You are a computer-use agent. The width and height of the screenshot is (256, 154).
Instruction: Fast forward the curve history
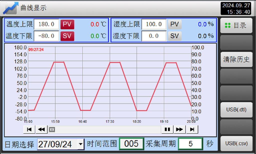point(179,129)
